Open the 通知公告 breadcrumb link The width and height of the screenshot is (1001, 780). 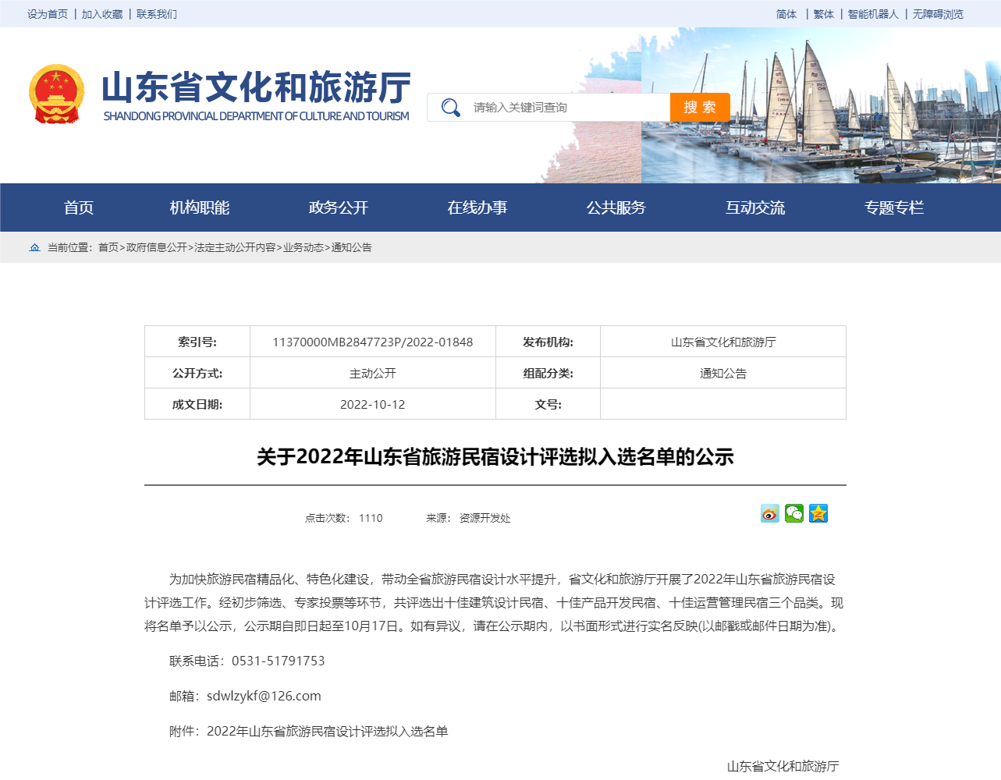pos(352,247)
